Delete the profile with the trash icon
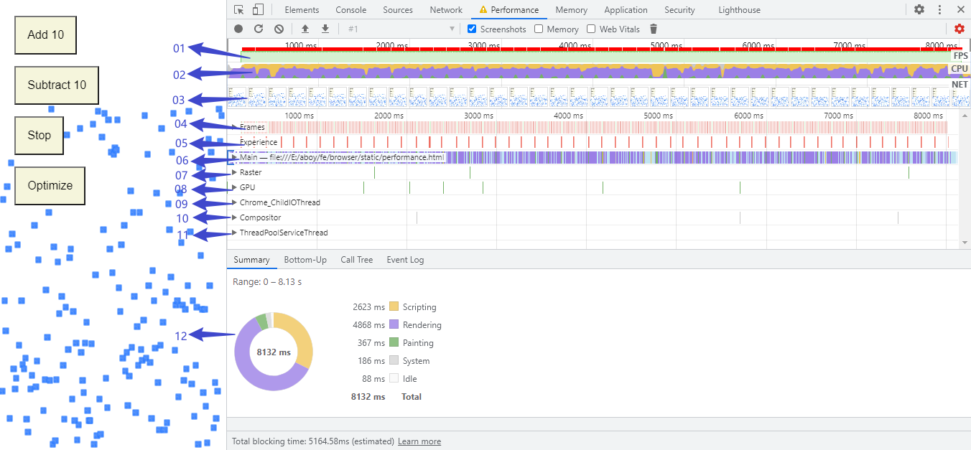 click(654, 29)
